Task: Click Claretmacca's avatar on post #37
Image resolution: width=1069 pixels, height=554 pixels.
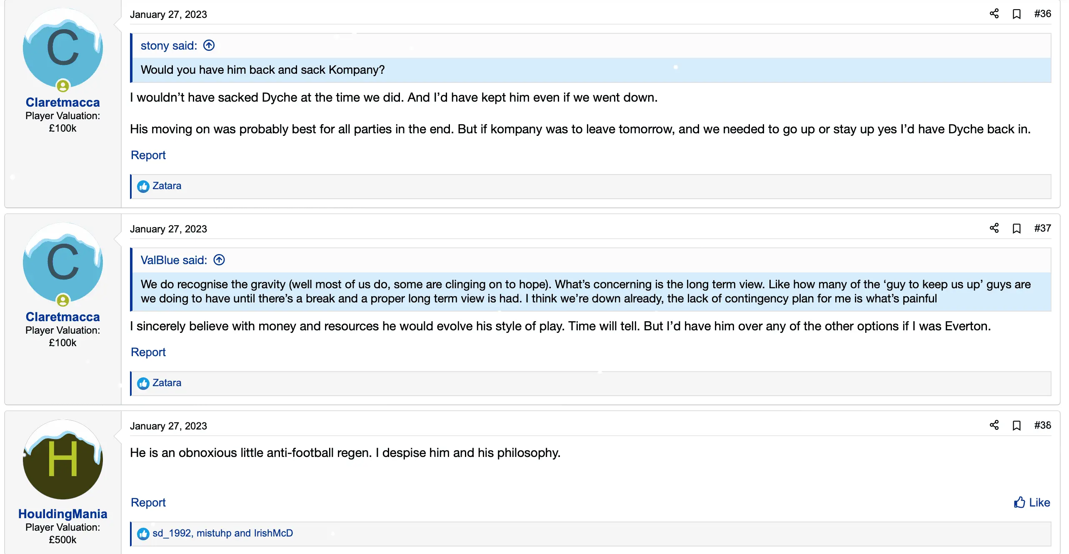Action: (62, 262)
